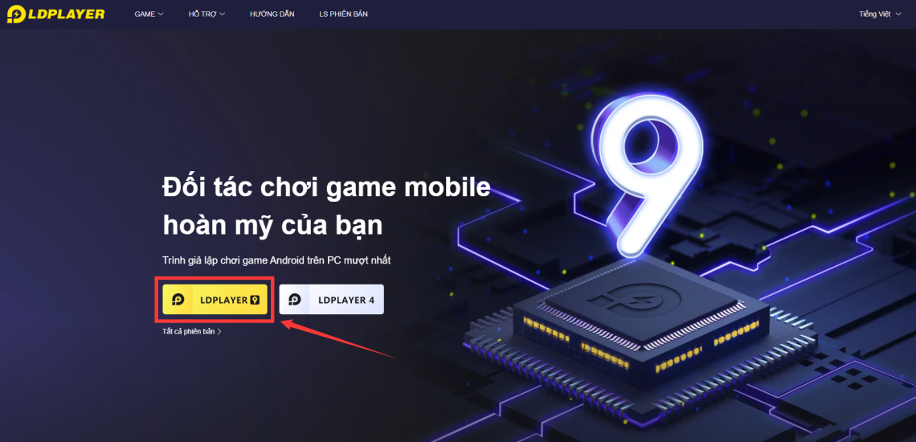Open the Tiếng Việt language selector
The image size is (916, 442).
pyautogui.click(x=881, y=14)
